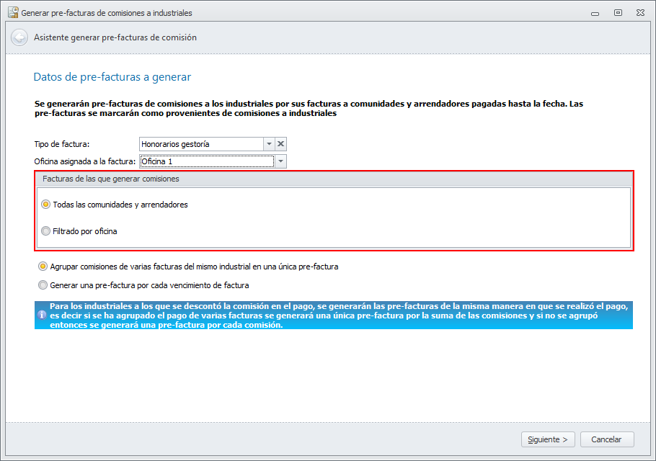The width and height of the screenshot is (656, 461).
Task: Click the Siguiente button
Action: (x=548, y=439)
